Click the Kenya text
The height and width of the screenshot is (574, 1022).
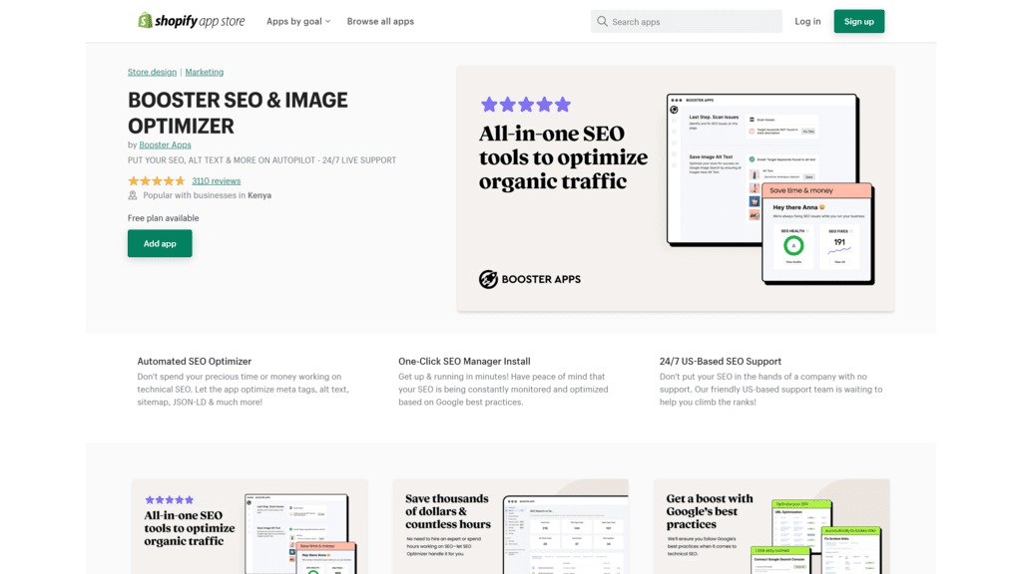tap(259, 195)
